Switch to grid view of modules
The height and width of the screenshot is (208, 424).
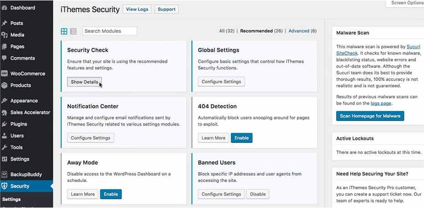[x=64, y=31]
